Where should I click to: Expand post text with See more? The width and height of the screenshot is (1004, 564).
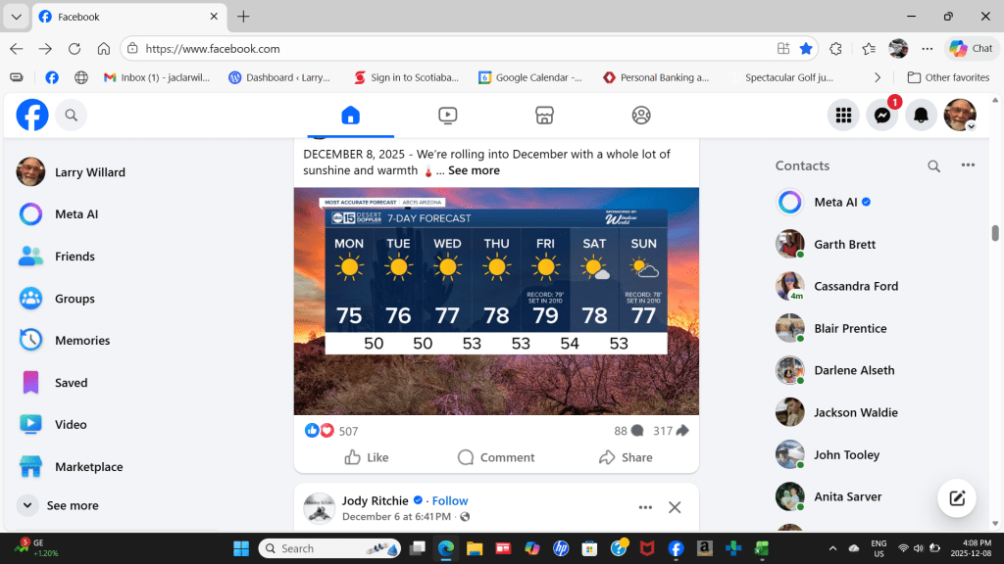pos(474,170)
